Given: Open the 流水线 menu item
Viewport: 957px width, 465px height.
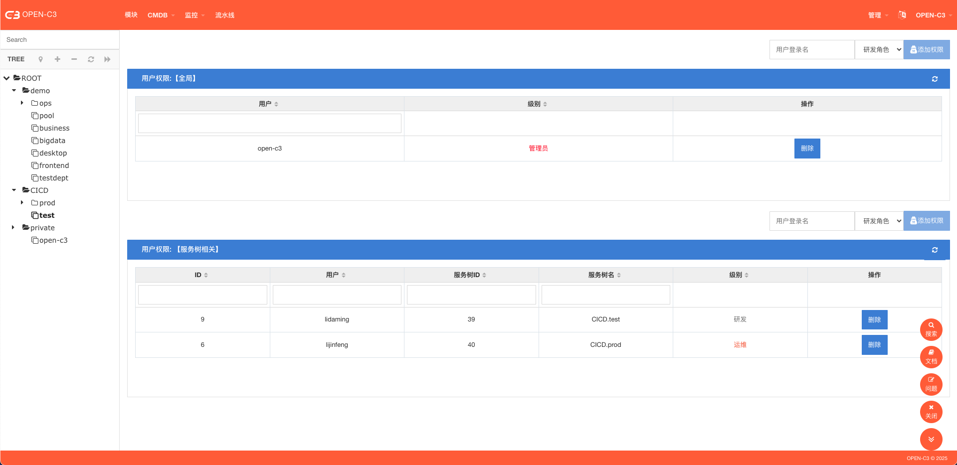Looking at the screenshot, I should 224,15.
